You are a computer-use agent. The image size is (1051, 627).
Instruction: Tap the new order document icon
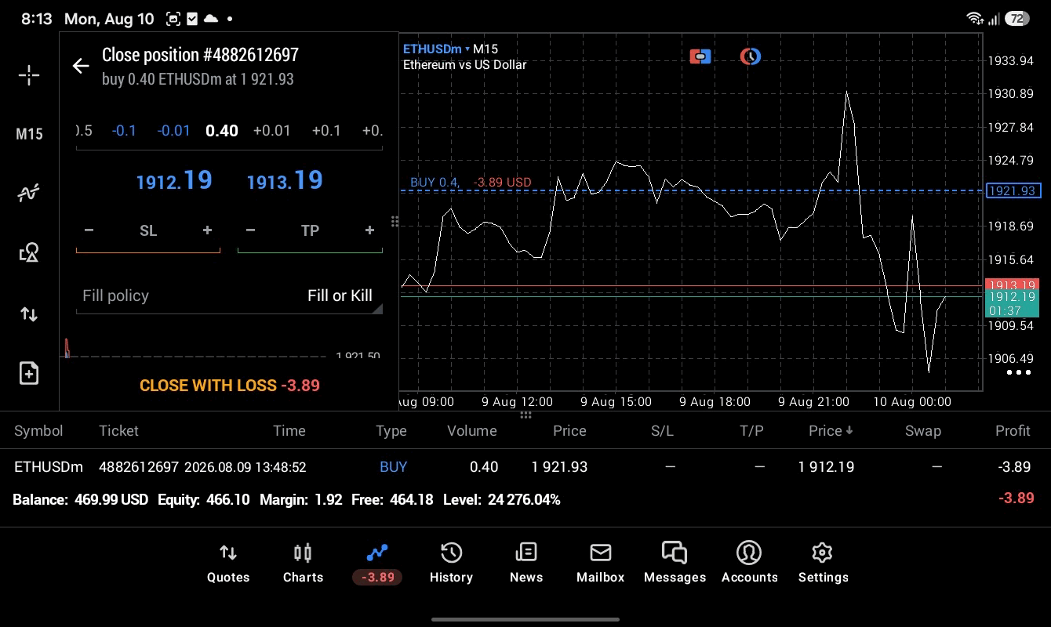click(29, 373)
